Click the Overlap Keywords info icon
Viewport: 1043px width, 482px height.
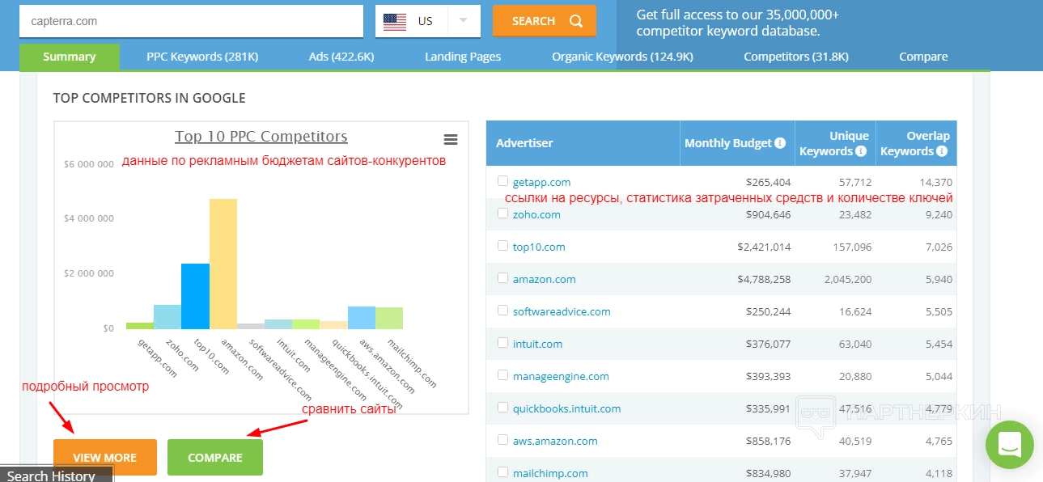pyautogui.click(x=942, y=151)
